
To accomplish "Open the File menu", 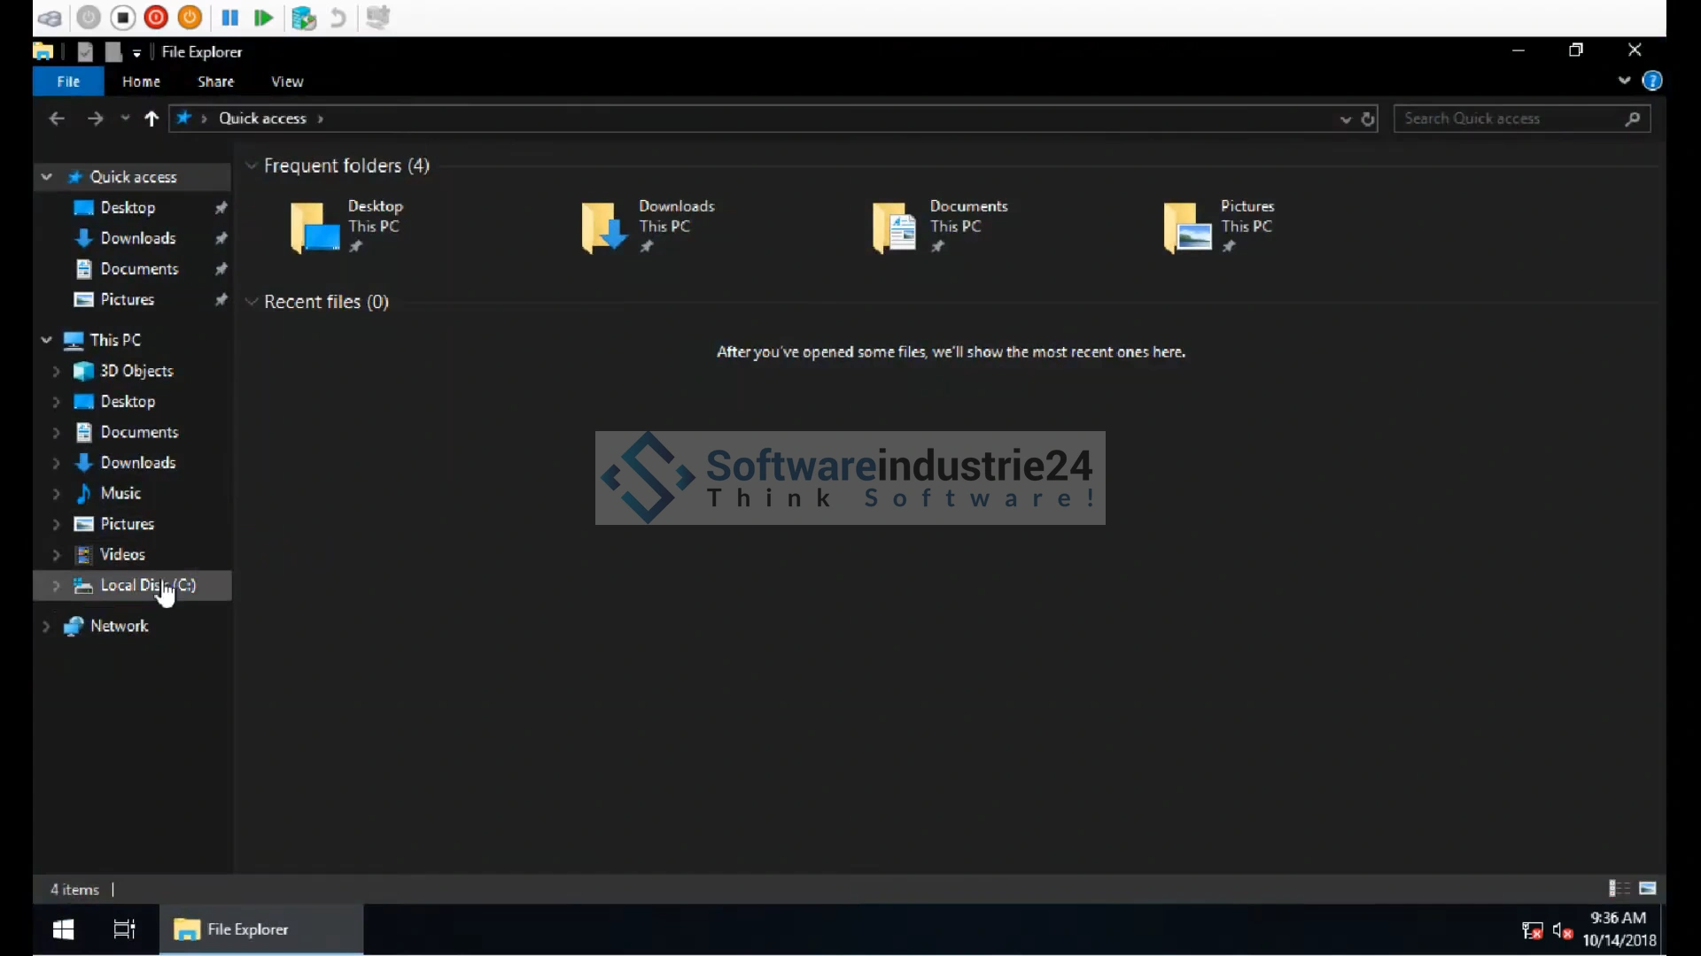I will [68, 81].
